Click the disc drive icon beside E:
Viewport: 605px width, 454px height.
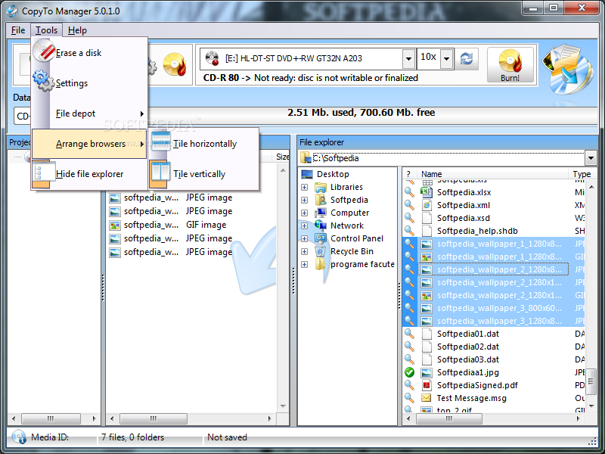pos(212,58)
